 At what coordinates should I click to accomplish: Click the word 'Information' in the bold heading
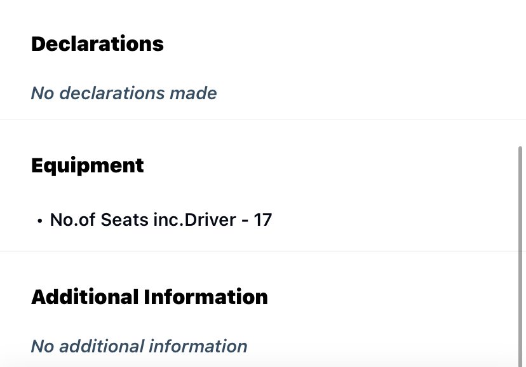point(206,297)
